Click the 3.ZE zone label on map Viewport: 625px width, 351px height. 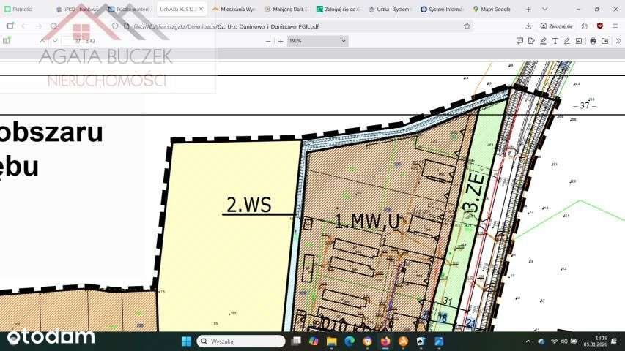coord(475,192)
